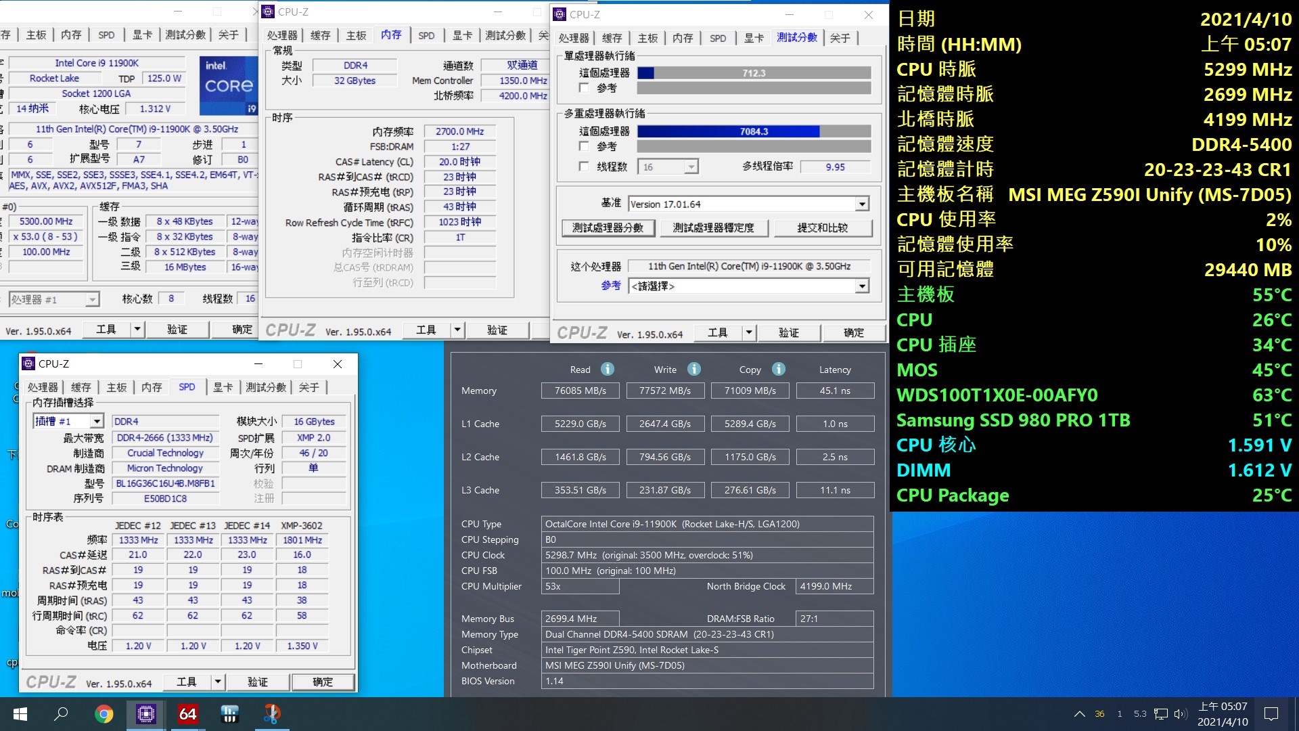Open 处理器 tab in SPD window
This screenshot has height=731, width=1299.
coord(43,386)
